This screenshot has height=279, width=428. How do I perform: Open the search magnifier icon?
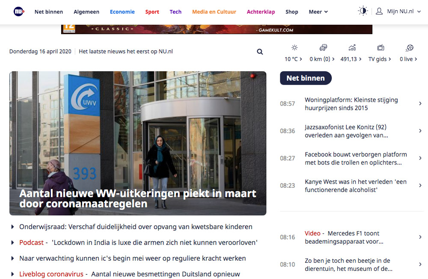tap(260, 52)
